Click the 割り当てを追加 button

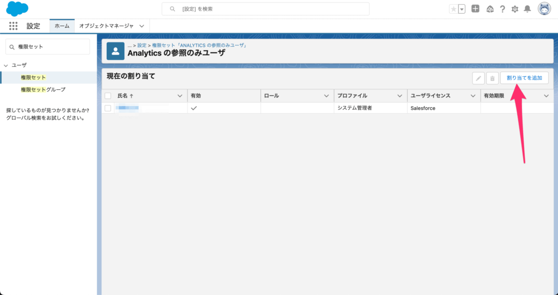click(x=524, y=78)
